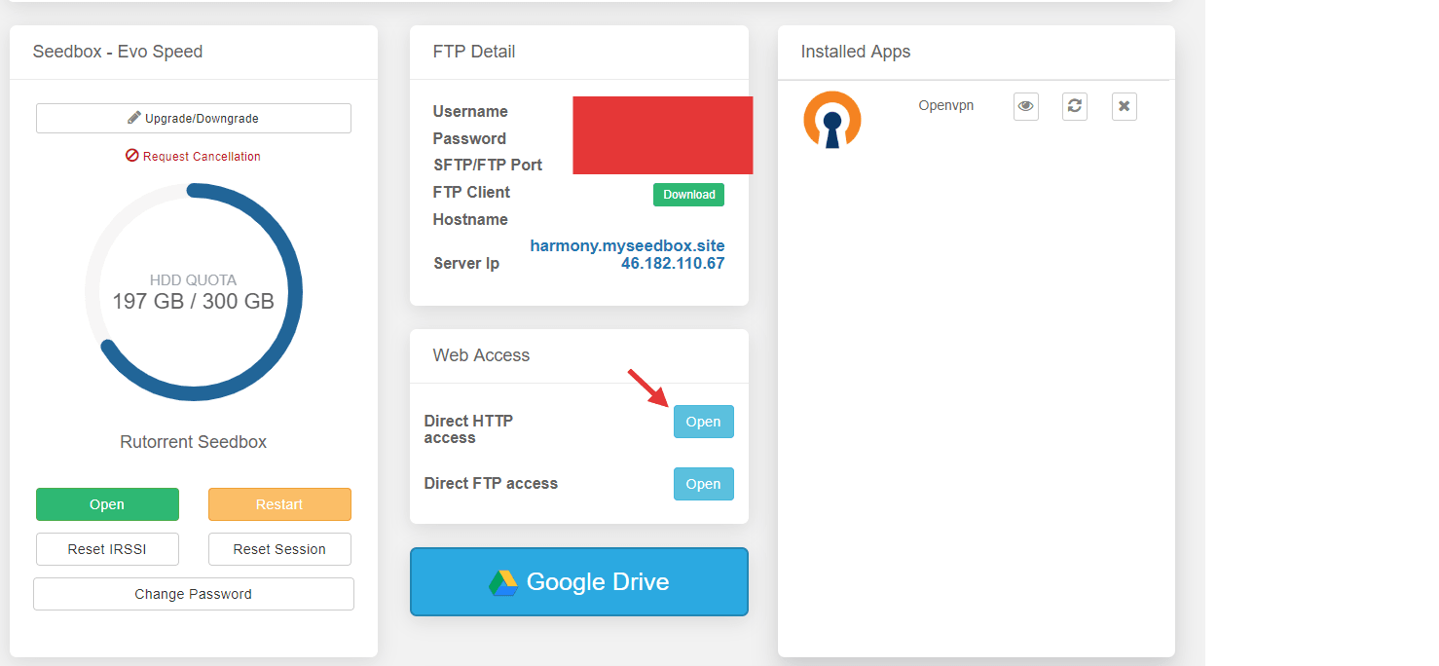Click the Installed Apps panel header

[x=856, y=52]
